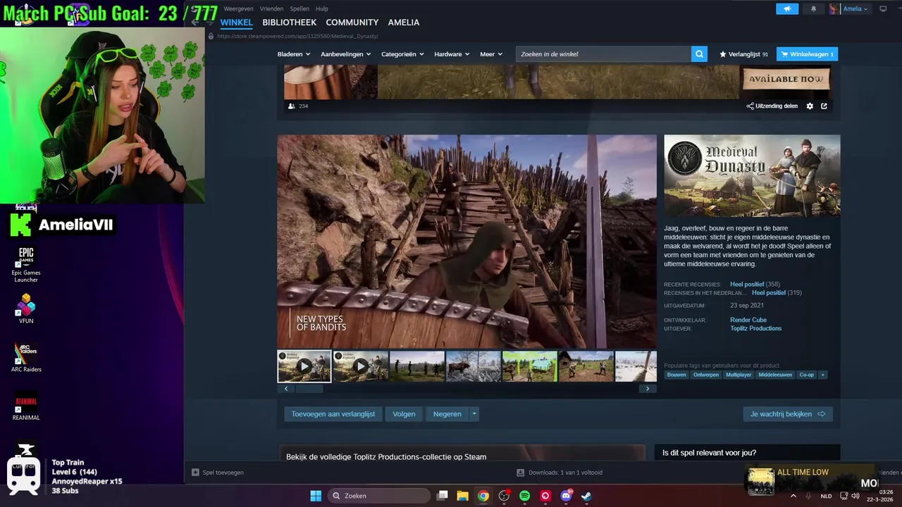Play the second trailer thumbnail
Image resolution: width=902 pixels, height=507 pixels.
[x=360, y=366]
